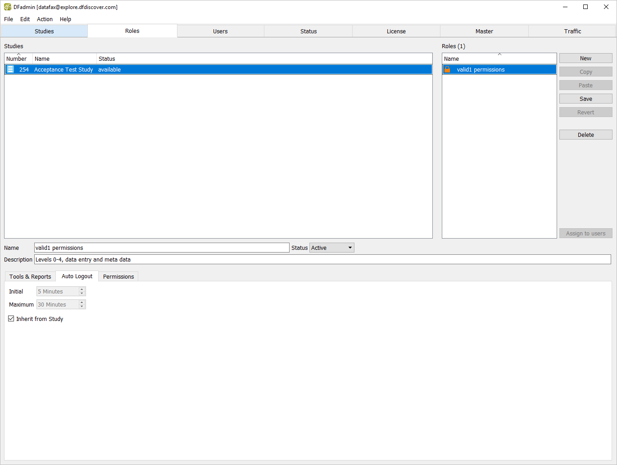Uncheck the Inherit from Study checkbox
617x465 pixels.
coord(11,319)
